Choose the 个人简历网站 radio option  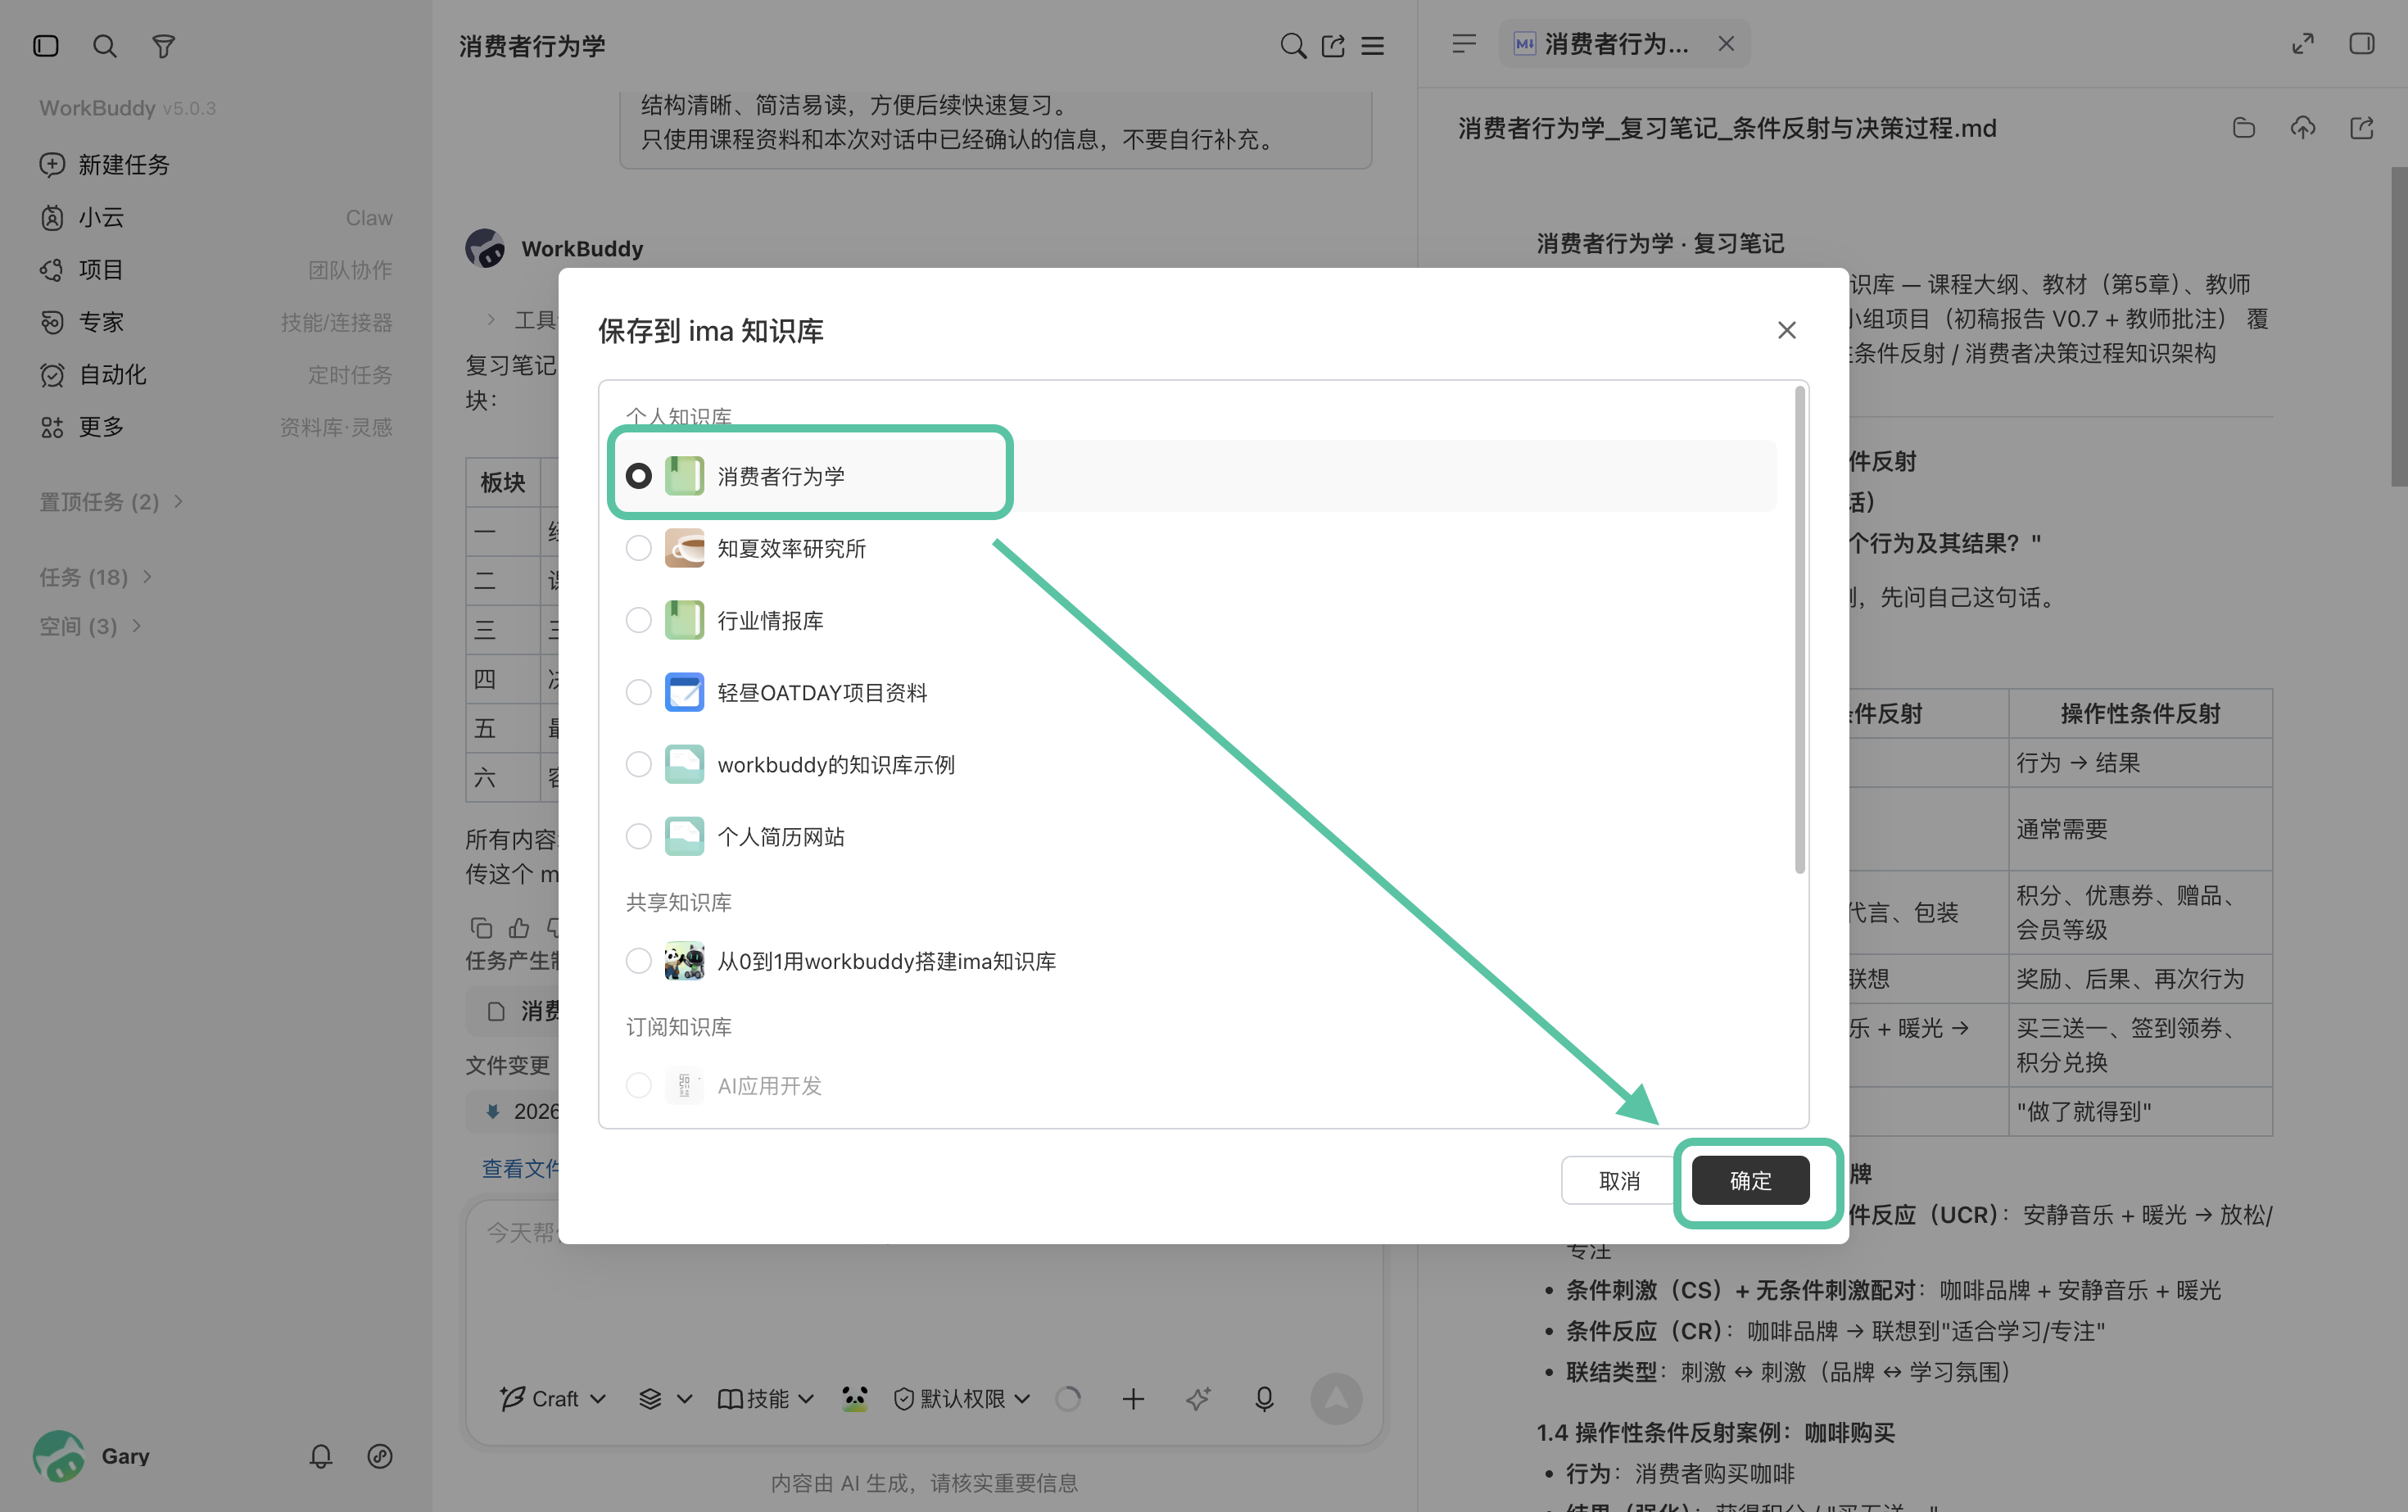638,836
